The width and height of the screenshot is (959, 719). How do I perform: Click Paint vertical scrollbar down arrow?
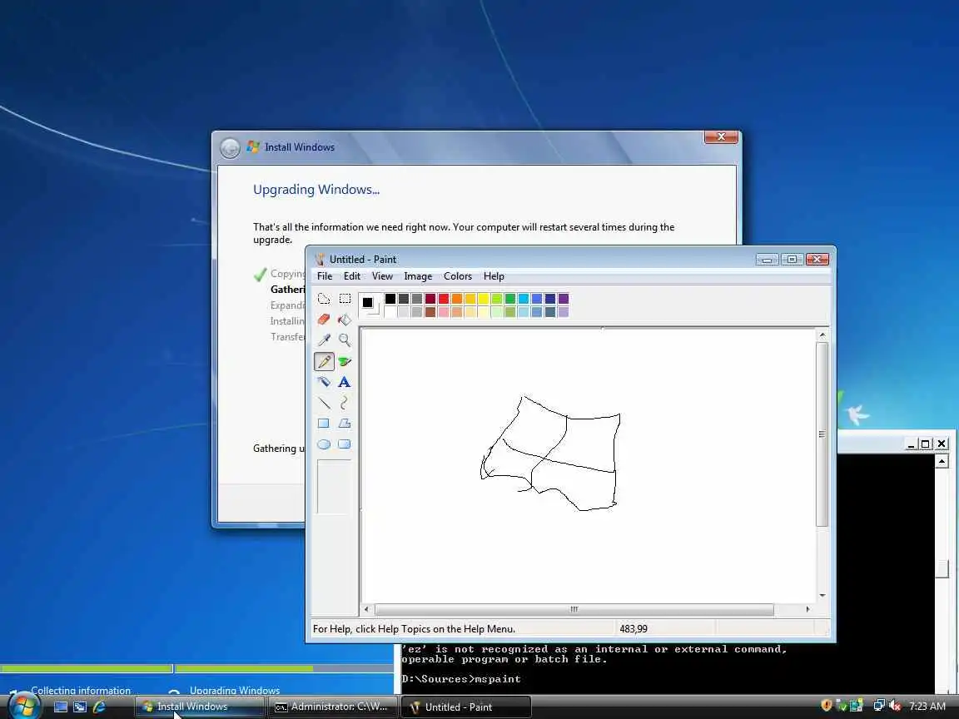click(x=822, y=595)
